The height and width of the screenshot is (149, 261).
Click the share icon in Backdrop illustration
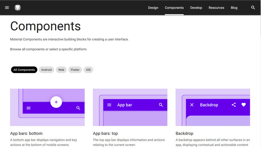pos(234,105)
